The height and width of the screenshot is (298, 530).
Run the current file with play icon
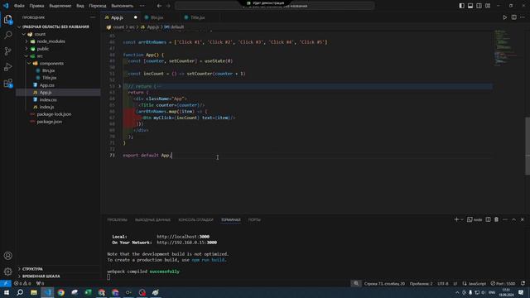point(504,17)
